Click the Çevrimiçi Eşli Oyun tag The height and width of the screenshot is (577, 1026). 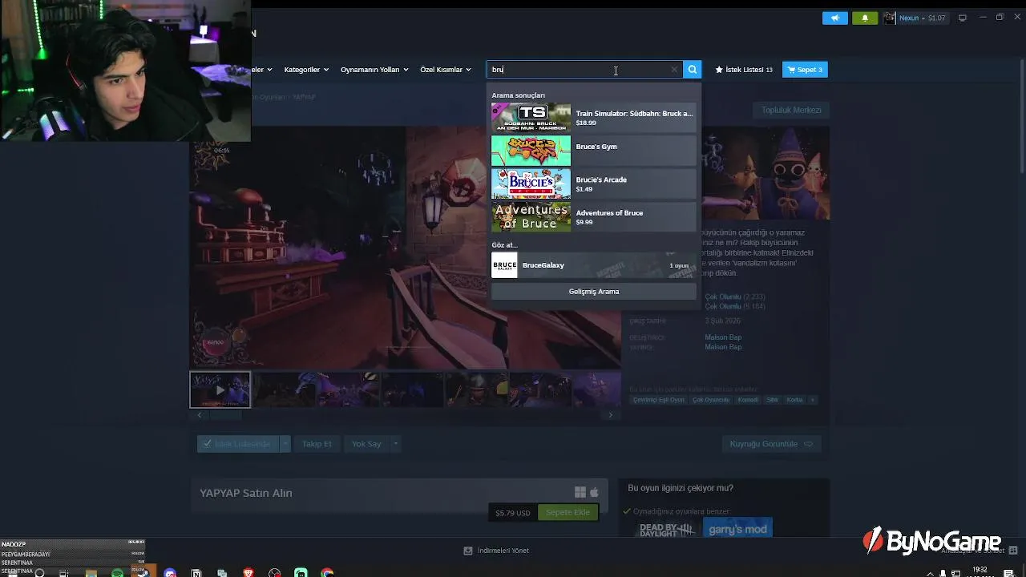(x=659, y=400)
